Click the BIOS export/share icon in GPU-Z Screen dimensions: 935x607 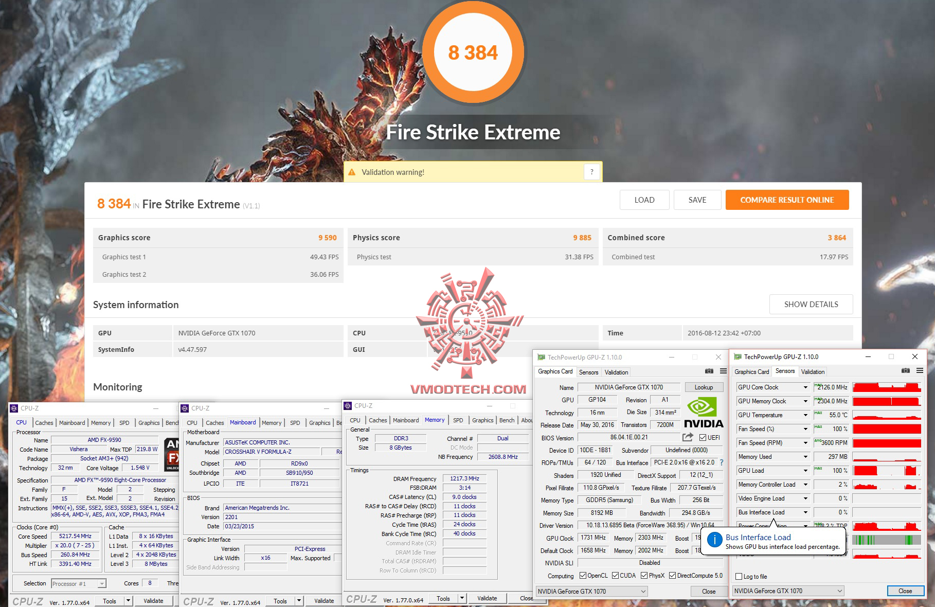(687, 437)
